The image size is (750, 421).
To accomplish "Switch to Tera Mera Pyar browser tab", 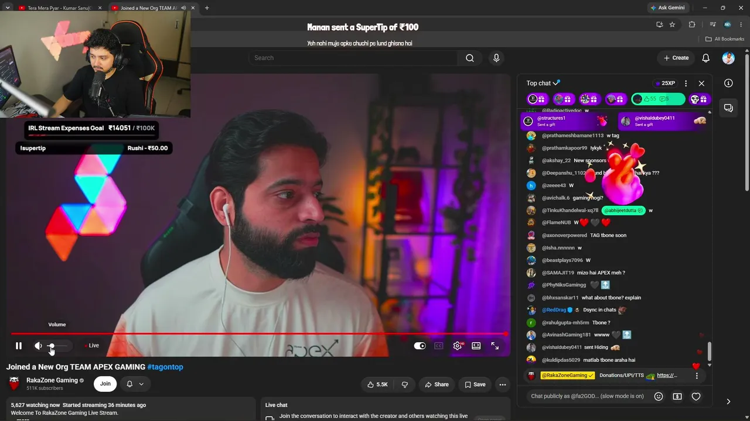I will (60, 8).
